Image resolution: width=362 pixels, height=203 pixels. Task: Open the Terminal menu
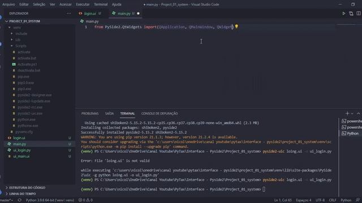tap(101, 5)
